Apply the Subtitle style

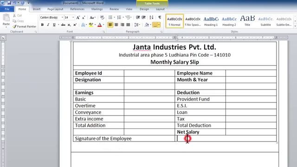coord(265,21)
